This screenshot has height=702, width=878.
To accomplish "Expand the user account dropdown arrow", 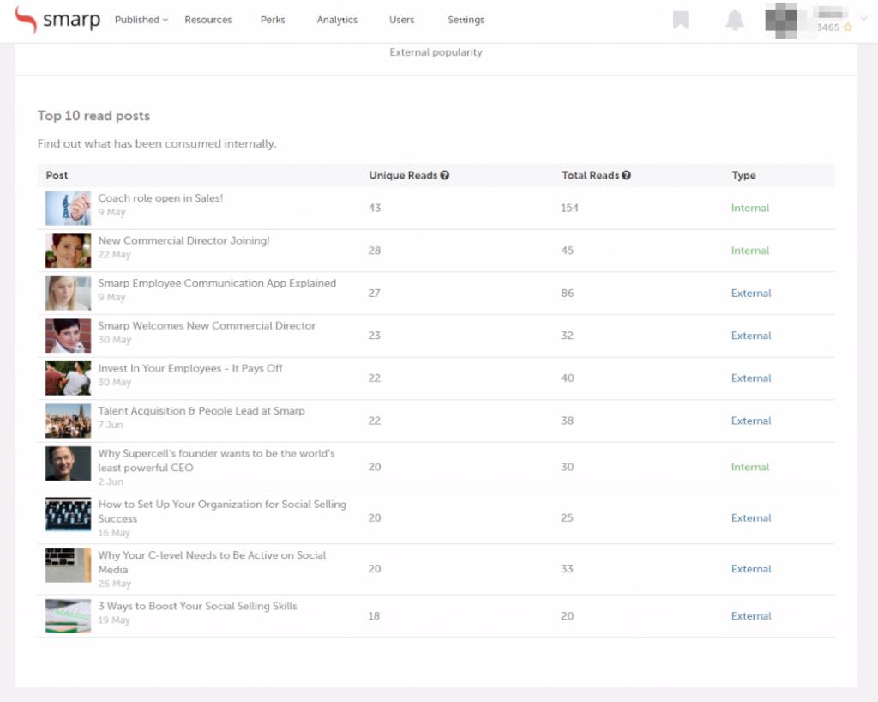I will (x=864, y=19).
